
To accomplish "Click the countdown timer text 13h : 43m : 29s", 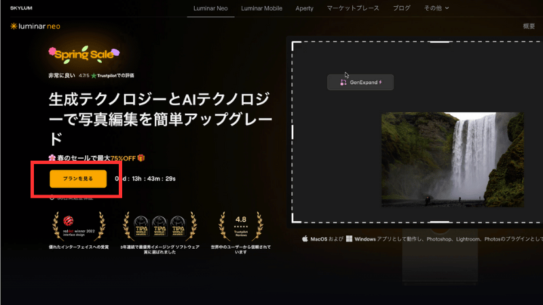I will pos(153,179).
